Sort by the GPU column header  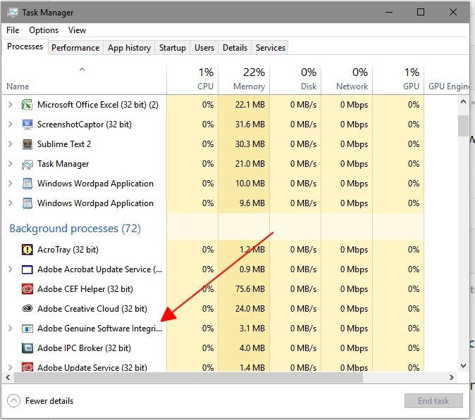click(398, 79)
